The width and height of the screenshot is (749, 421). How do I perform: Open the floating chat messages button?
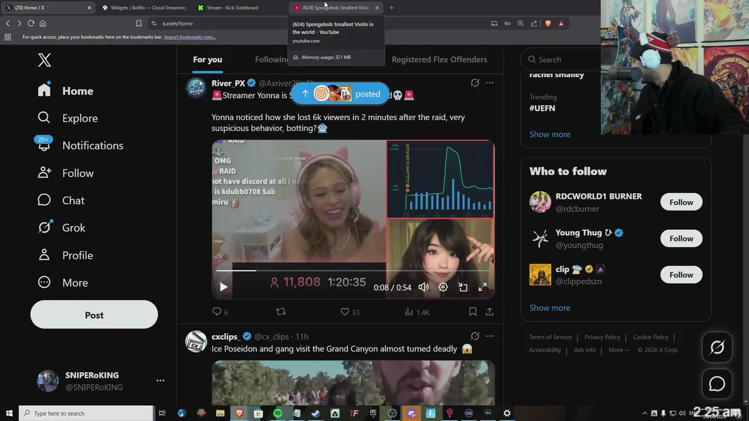pos(717,384)
